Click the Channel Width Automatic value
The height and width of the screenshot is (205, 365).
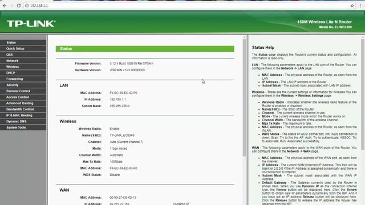(116, 155)
